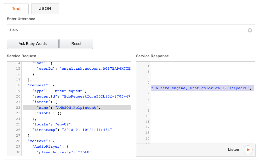Focus the Enter Utterance input field
The height and width of the screenshot is (164, 263).
(127, 30)
